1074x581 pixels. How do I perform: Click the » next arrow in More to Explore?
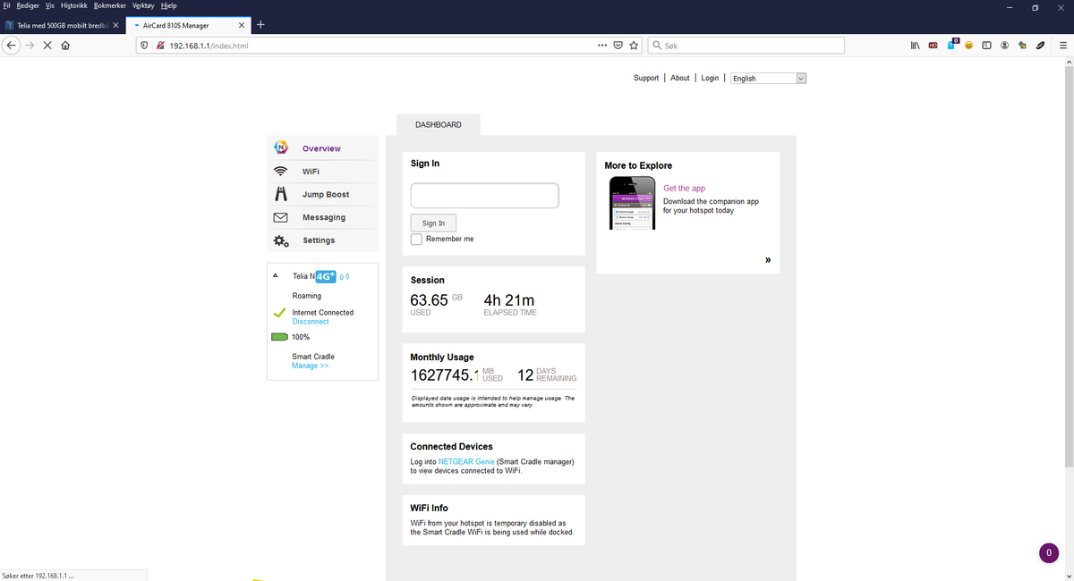click(x=768, y=261)
